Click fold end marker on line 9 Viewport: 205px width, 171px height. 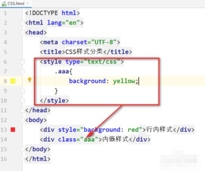(x=22, y=91)
